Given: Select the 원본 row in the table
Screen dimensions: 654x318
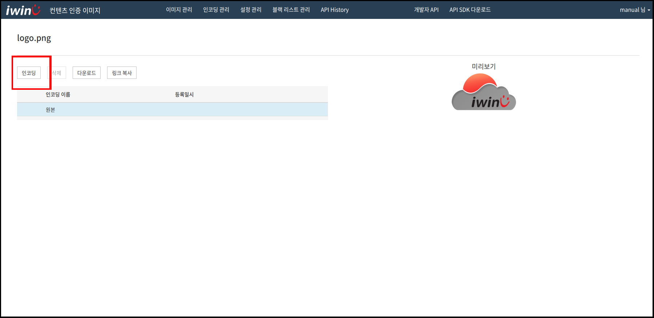Looking at the screenshot, I should (172, 109).
